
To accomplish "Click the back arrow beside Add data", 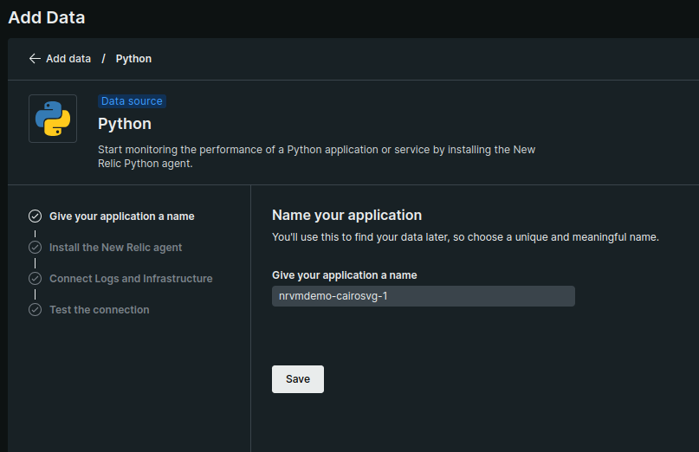I will click(x=35, y=59).
